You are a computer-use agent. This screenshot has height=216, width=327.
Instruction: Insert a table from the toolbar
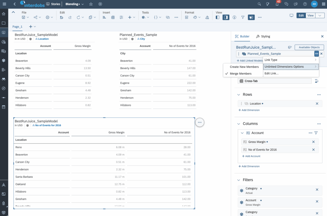113,17
